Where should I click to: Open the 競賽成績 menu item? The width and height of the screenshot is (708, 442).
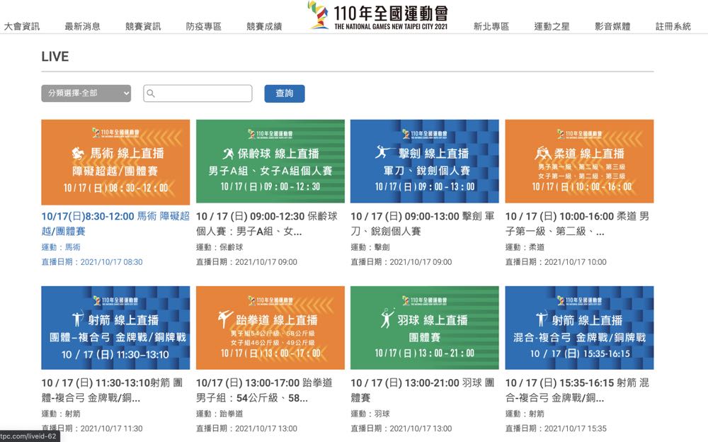(x=264, y=26)
